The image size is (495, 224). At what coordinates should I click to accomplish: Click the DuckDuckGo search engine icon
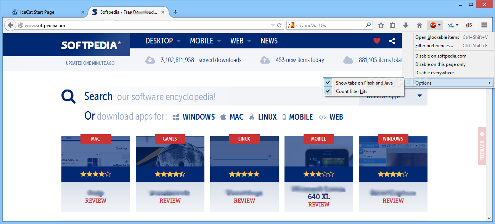pos(292,26)
